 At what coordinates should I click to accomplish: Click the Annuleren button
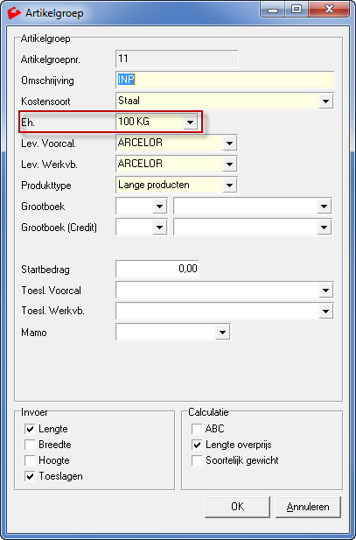point(308,507)
